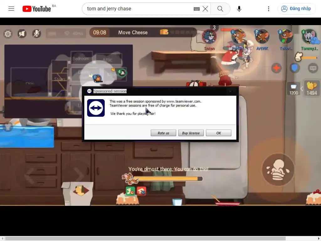
Task: Run search with the magnifier button
Action: [220, 9]
